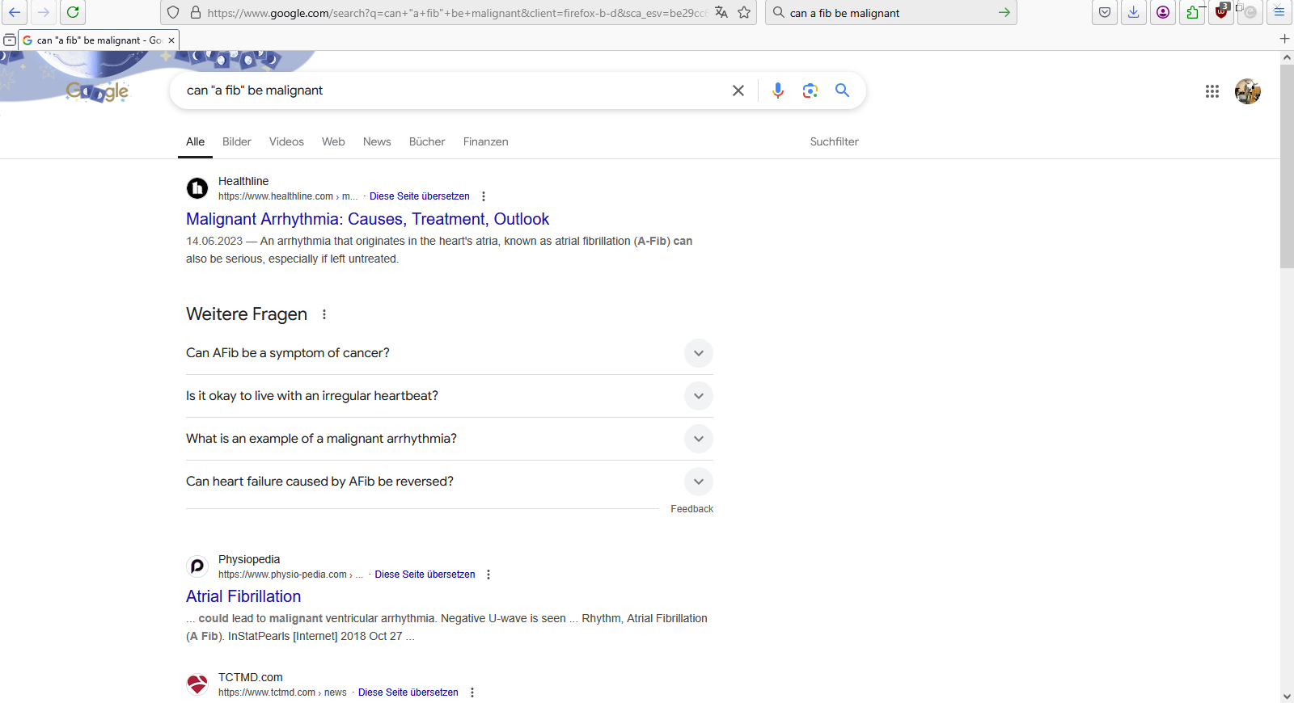The height and width of the screenshot is (703, 1294).
Task: Click the translate page icon in address bar
Action: coord(721,12)
